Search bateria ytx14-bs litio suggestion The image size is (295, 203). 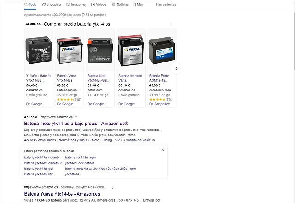coord(39,175)
